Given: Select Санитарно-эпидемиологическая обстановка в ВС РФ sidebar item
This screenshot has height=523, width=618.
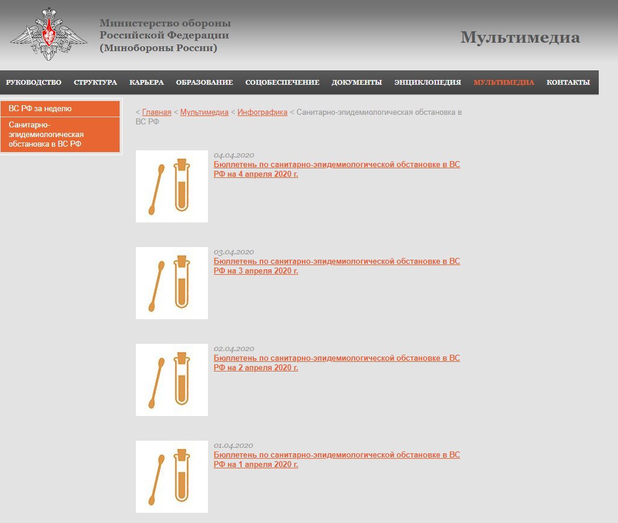Looking at the screenshot, I should [60, 135].
